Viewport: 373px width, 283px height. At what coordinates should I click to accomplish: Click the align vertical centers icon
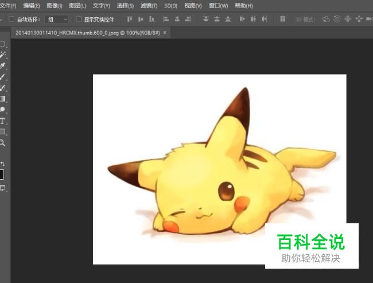click(141, 19)
